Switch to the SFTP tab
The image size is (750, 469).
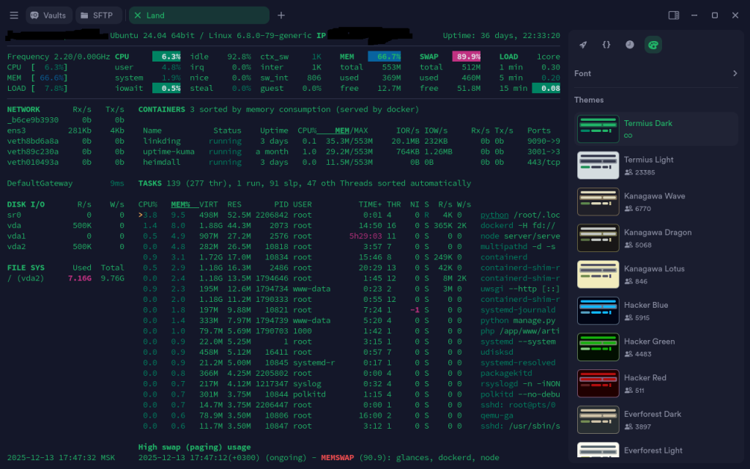point(99,15)
